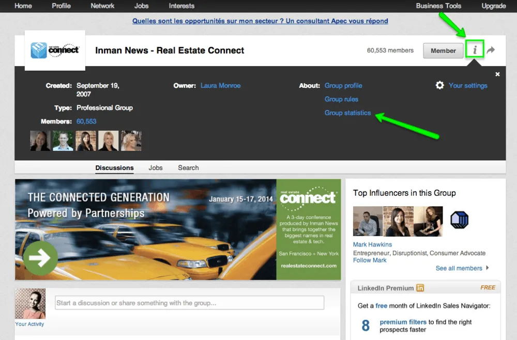Open Business Tools menu
Screen dimensions: 517x340
[x=438, y=6]
